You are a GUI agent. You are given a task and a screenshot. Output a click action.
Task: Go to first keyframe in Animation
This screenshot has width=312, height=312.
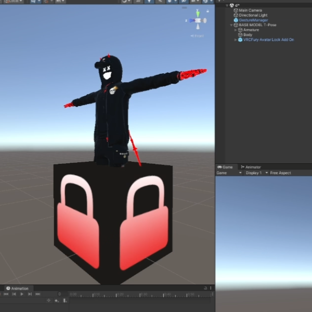pyautogui.click(x=6, y=294)
